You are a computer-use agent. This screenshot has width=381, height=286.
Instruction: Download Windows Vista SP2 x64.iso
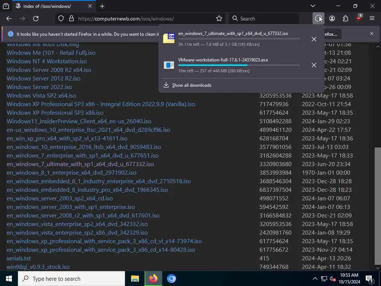tap(41, 96)
